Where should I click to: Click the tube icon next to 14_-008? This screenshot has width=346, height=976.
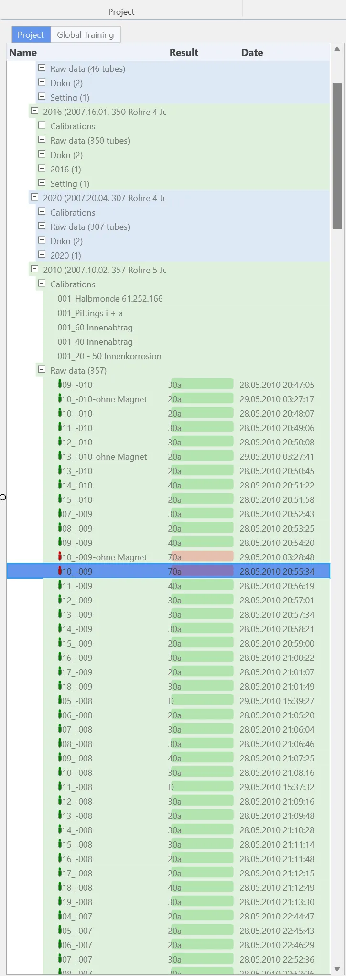click(60, 829)
